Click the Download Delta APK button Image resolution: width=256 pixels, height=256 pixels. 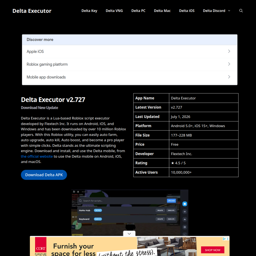coord(44,175)
